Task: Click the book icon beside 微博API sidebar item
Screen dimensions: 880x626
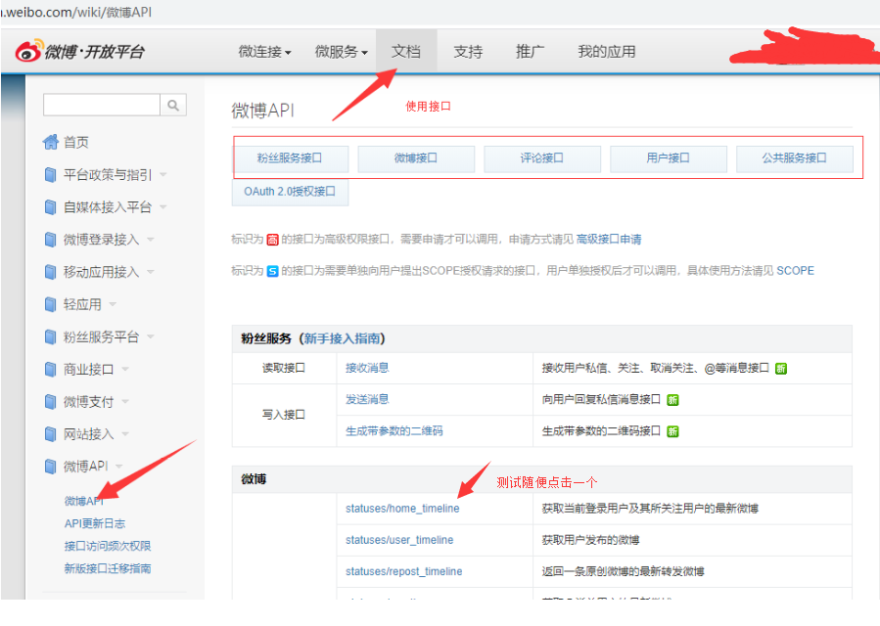Action: click(x=51, y=467)
